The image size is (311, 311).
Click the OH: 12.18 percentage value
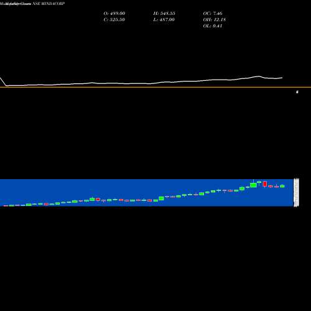click(x=215, y=19)
